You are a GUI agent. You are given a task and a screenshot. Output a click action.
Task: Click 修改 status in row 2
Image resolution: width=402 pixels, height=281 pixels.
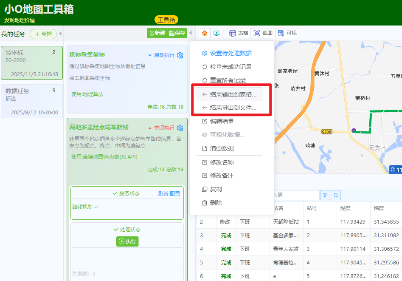point(225,221)
